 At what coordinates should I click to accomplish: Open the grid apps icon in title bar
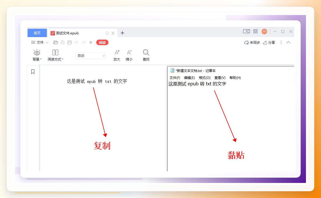click(x=255, y=31)
